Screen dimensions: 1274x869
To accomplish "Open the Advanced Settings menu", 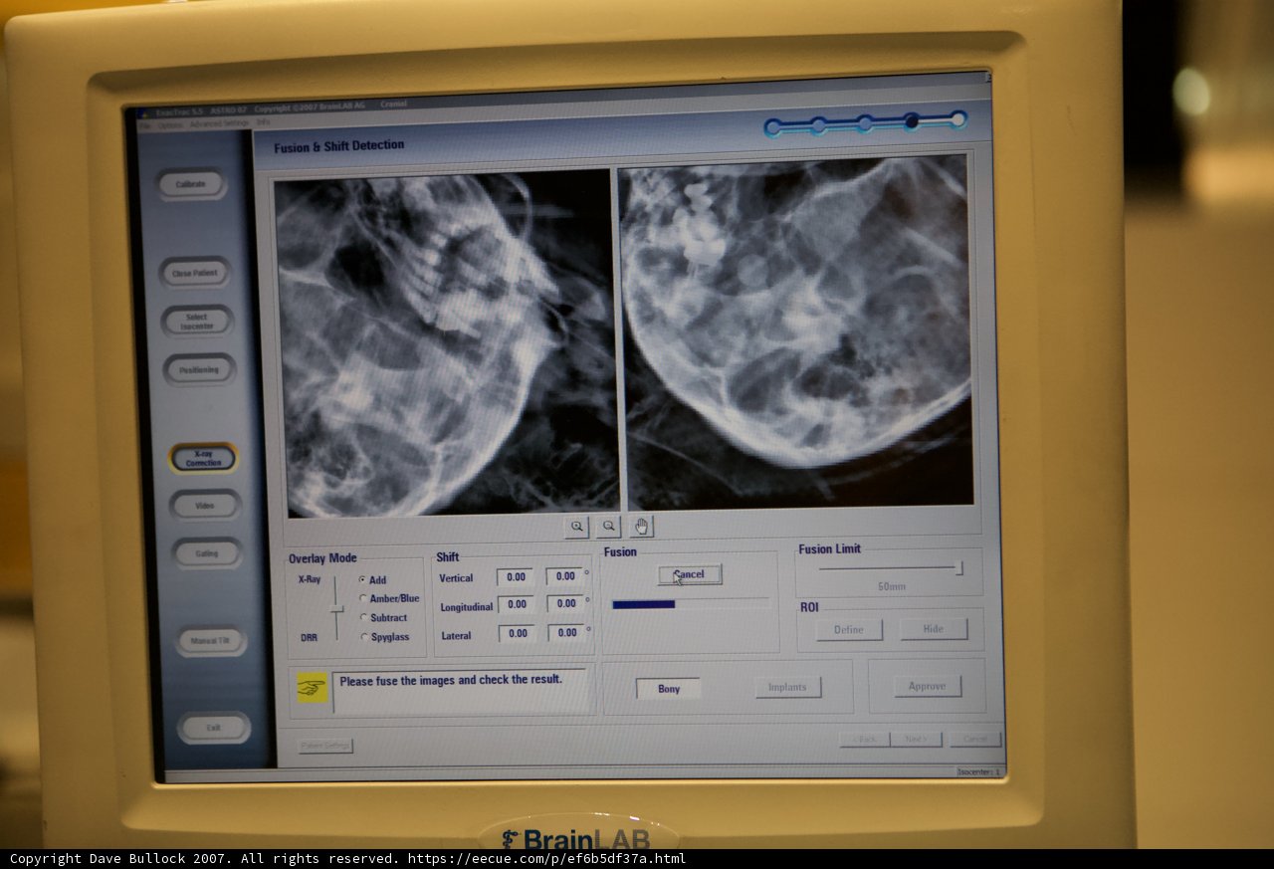I will (x=219, y=123).
